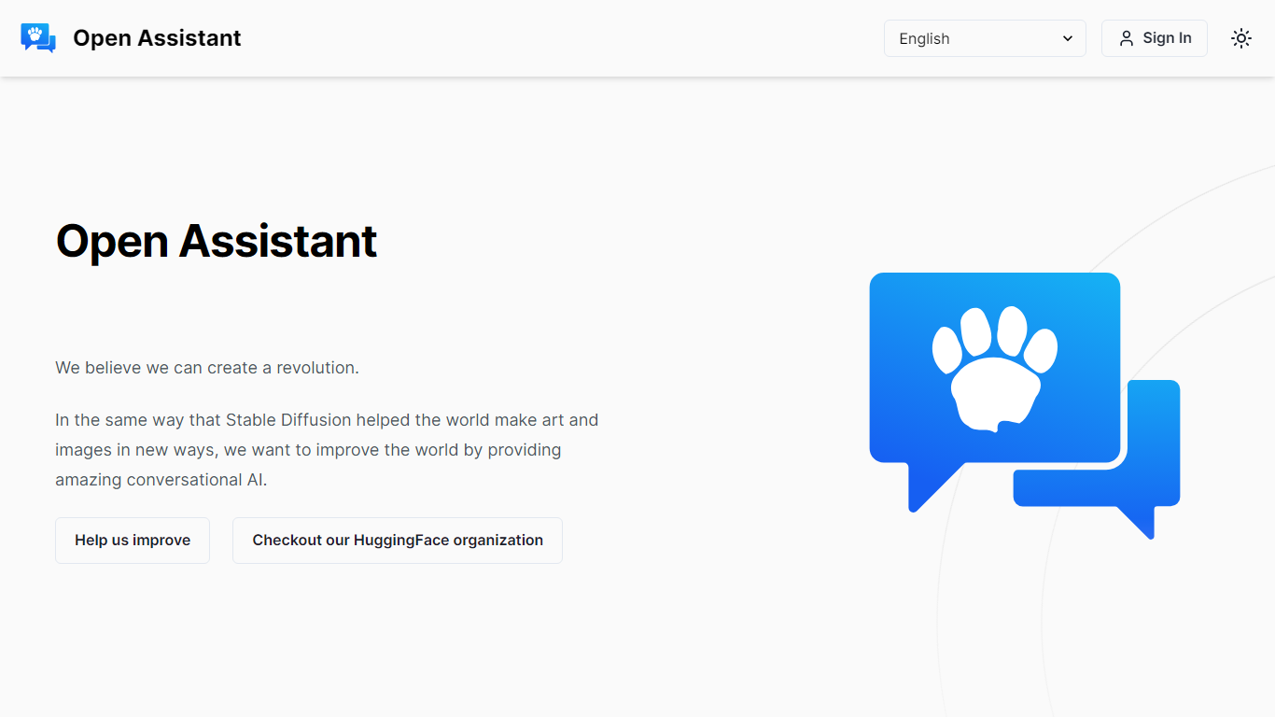Click the speech-bubble logo in top-left corner

point(37,37)
